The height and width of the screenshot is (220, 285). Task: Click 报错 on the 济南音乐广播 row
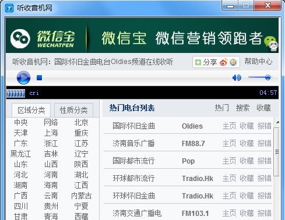point(264,144)
